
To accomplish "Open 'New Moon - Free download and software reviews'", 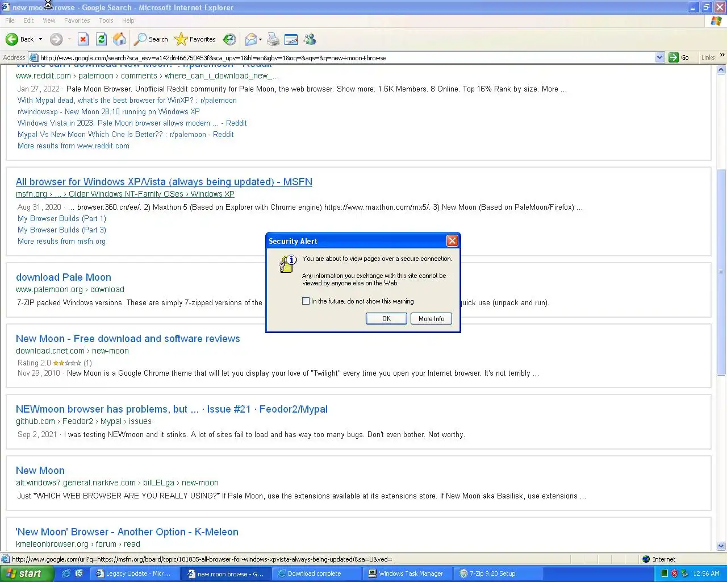I will click(128, 339).
